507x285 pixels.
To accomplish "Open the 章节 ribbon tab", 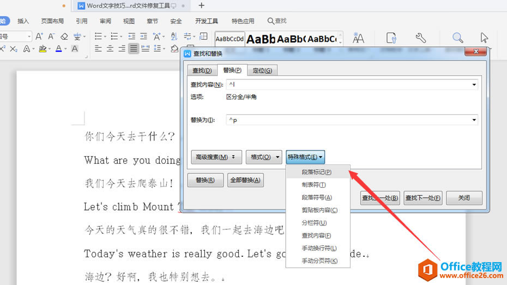I will 152,21.
